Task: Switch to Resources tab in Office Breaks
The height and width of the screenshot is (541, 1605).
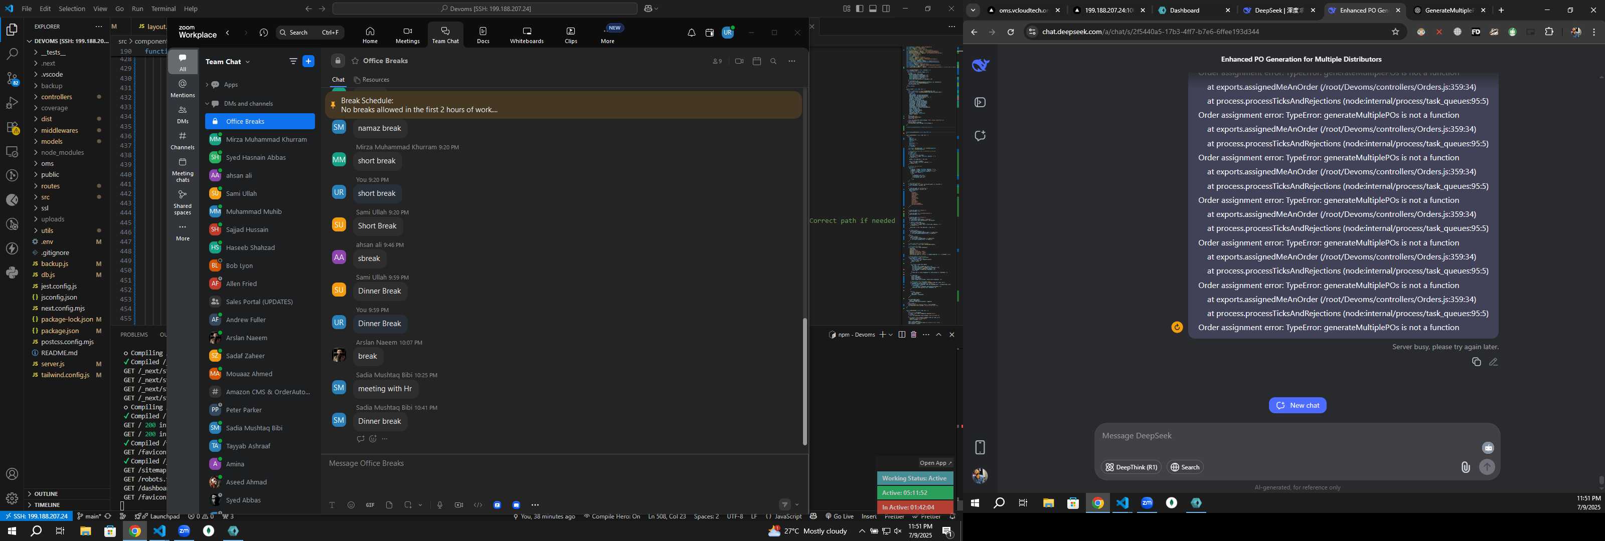Action: 371,80
